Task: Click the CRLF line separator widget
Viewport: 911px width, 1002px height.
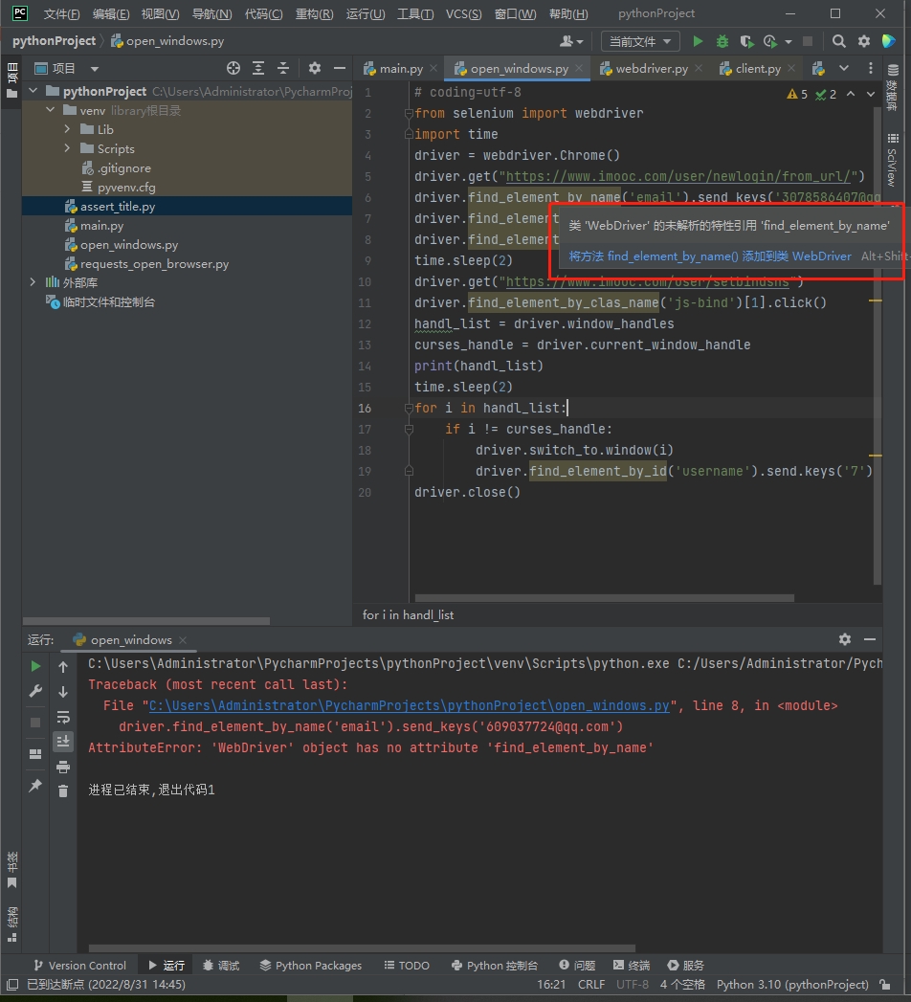Action: [591, 984]
